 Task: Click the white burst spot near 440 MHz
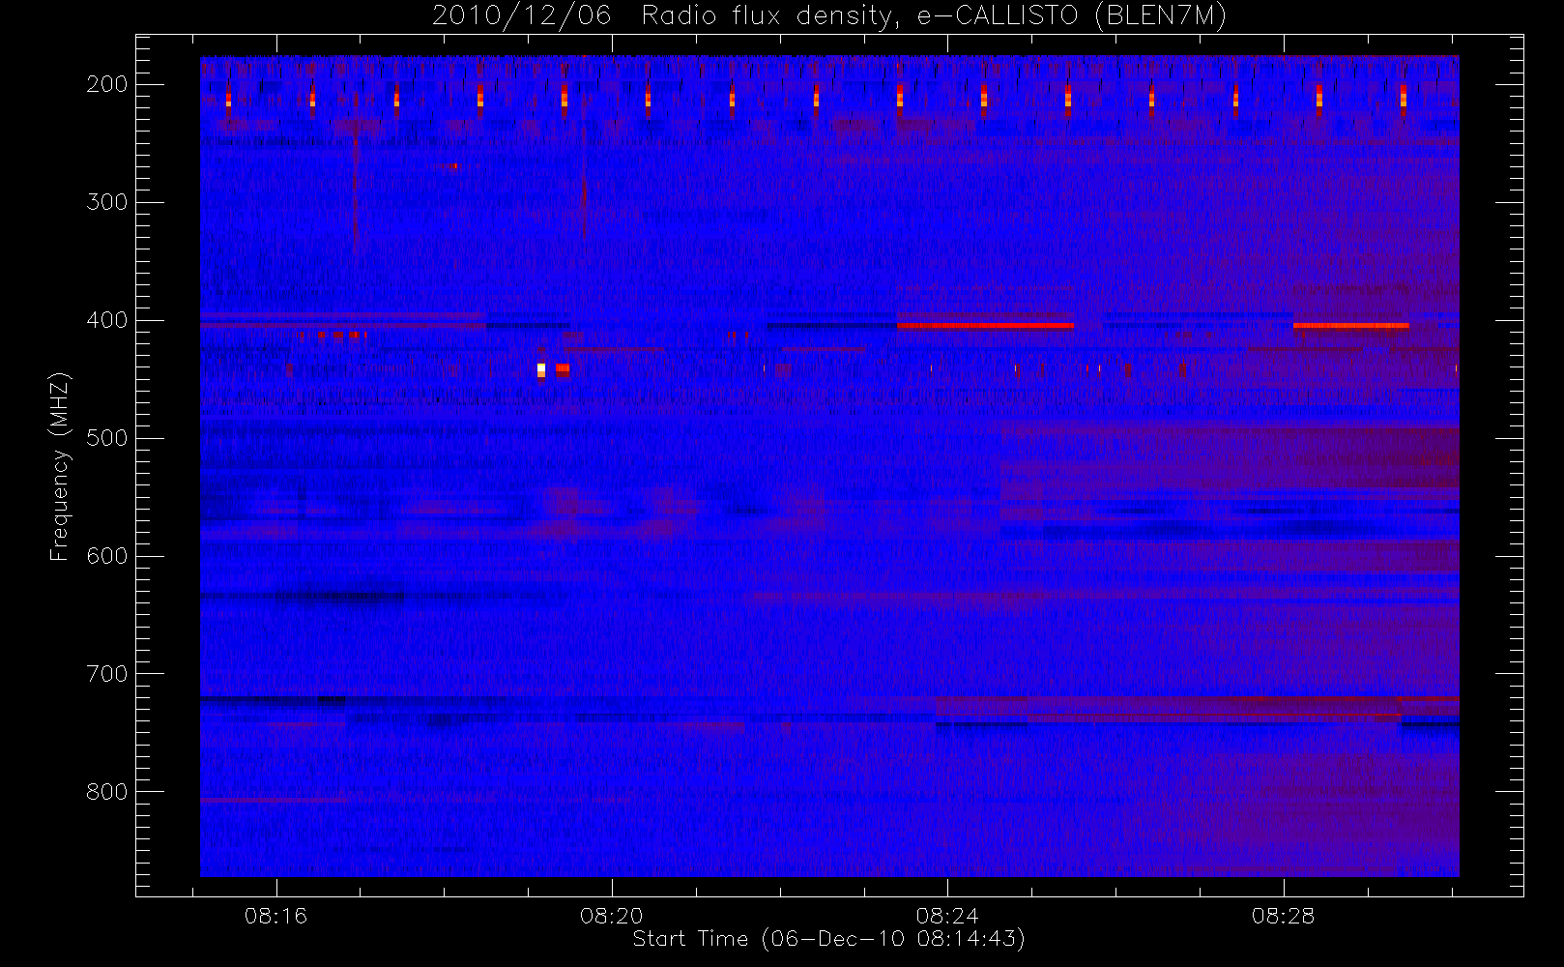(541, 369)
